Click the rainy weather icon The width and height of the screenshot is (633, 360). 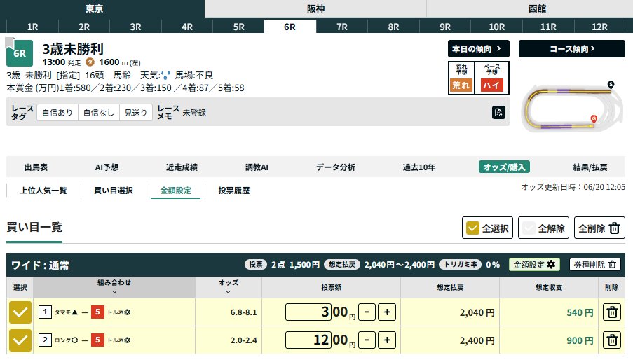pyautogui.click(x=165, y=76)
